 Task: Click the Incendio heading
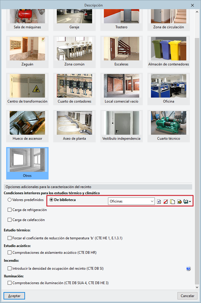[11, 261]
